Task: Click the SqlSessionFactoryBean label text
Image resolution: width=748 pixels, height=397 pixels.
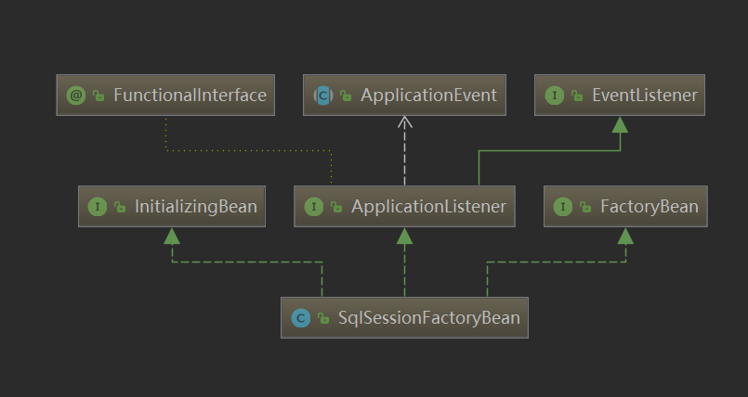Action: pyautogui.click(x=429, y=317)
